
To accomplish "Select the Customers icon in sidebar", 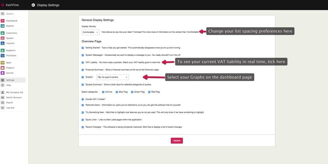I will [x=3, y=33].
